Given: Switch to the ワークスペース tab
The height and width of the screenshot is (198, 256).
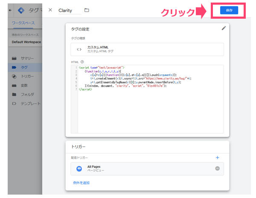Looking at the screenshot, I should click(23, 23).
